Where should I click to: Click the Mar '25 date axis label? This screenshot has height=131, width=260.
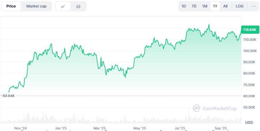(x=100, y=128)
